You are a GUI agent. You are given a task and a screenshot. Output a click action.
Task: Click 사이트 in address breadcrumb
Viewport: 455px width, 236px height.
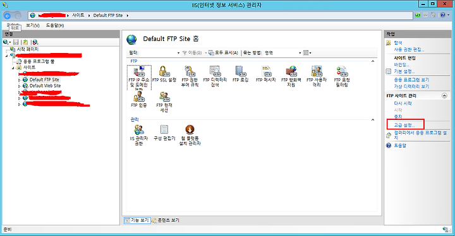(x=78, y=15)
